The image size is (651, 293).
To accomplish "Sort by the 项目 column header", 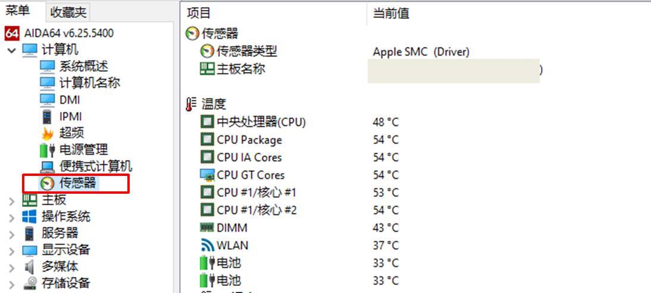I will pos(199,13).
